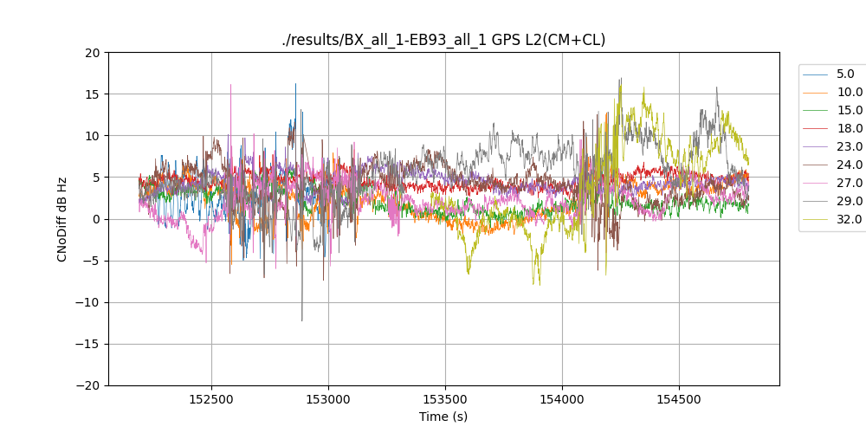The image size is (866, 433).
Task: Click the 20 y-axis tick label
Action: [x=93, y=53]
